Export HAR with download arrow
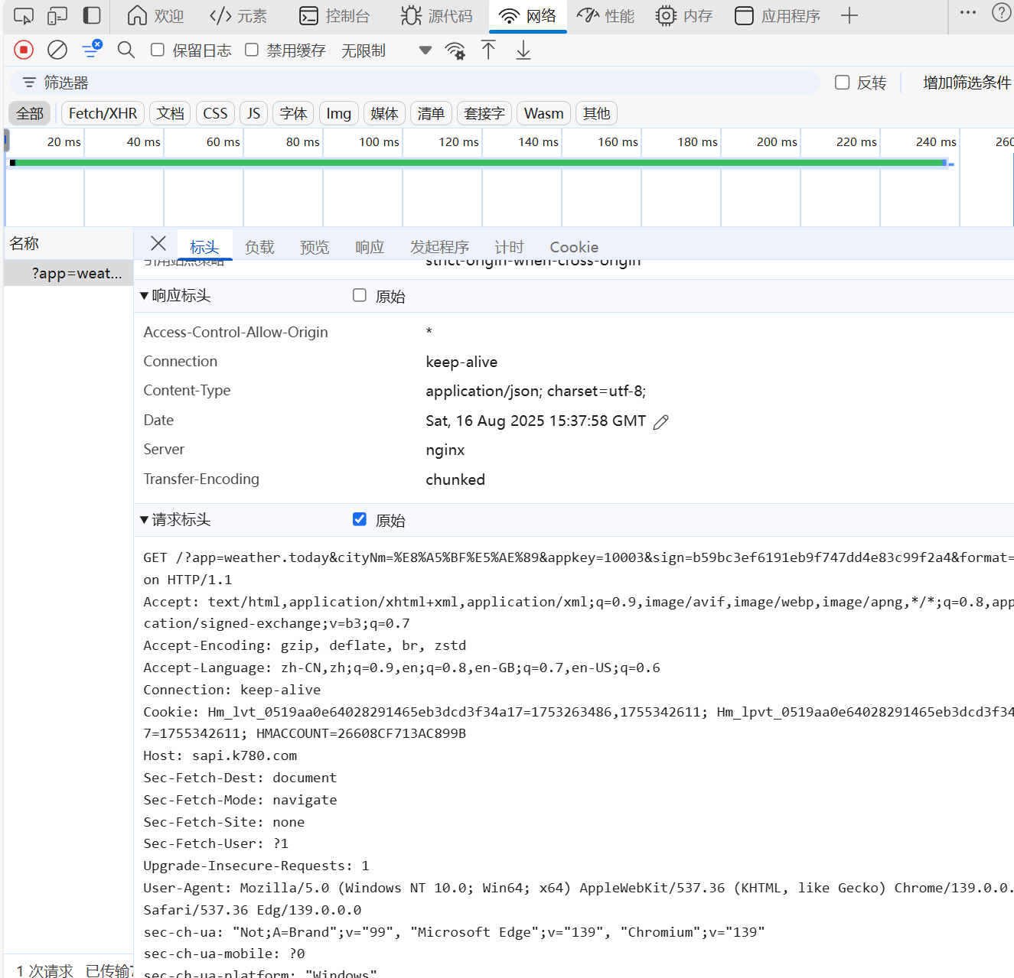This screenshot has width=1014, height=978. click(523, 50)
